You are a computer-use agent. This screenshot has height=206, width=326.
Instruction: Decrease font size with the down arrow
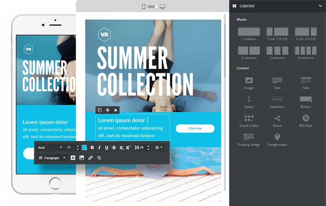click(x=78, y=149)
